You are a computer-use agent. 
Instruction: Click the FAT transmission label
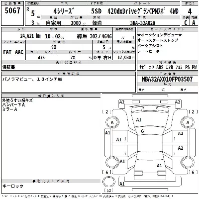[x=7, y=52]
